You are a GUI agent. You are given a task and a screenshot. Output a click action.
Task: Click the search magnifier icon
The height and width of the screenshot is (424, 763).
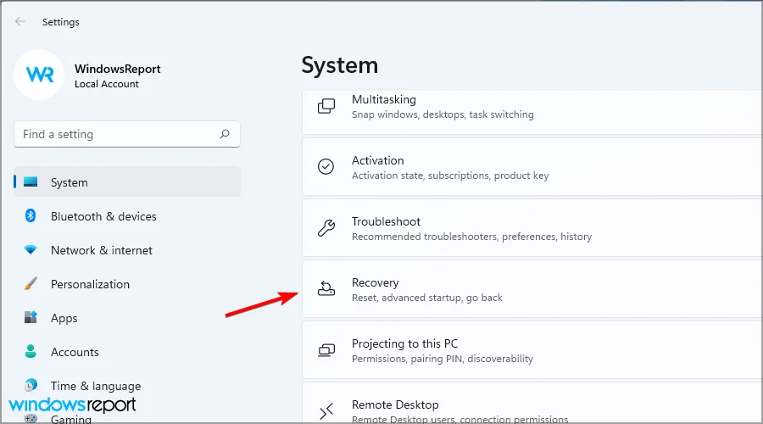[x=225, y=134]
